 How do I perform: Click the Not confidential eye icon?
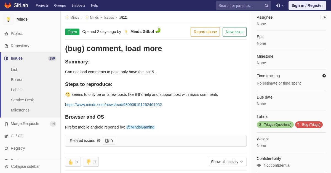(259, 165)
